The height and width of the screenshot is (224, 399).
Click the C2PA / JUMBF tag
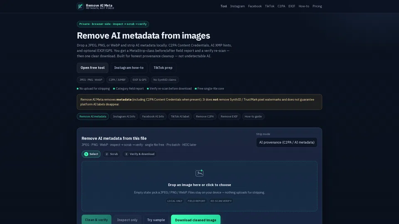coord(117,80)
